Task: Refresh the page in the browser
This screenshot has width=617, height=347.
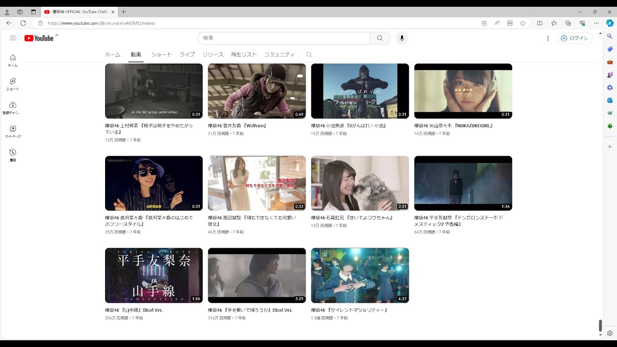Action: pyautogui.click(x=23, y=23)
